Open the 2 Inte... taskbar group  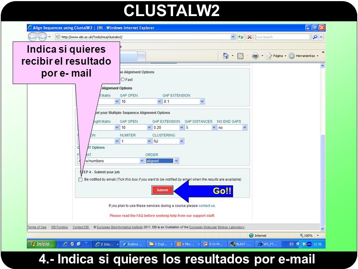click(107, 244)
